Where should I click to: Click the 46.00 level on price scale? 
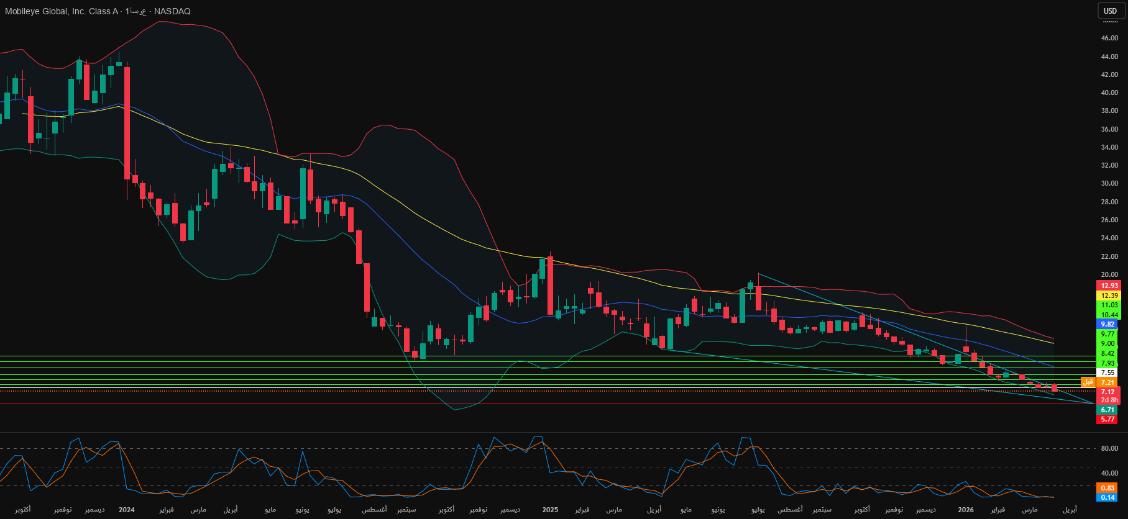tap(1109, 38)
